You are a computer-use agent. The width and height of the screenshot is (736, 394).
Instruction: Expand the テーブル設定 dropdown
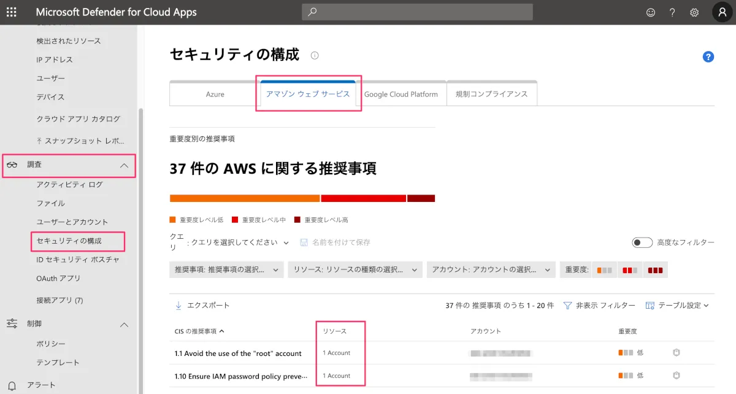pyautogui.click(x=677, y=305)
